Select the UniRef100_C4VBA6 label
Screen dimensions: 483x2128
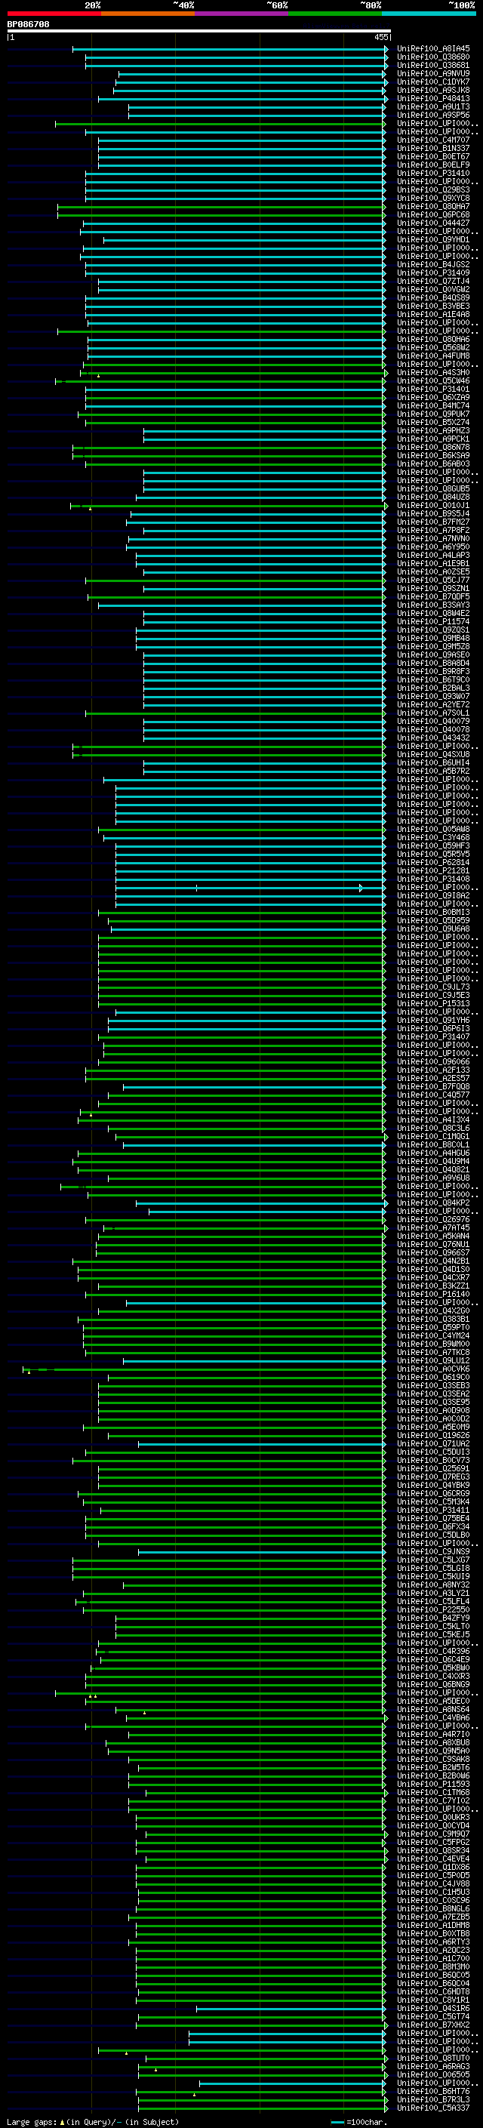pos(432,1717)
